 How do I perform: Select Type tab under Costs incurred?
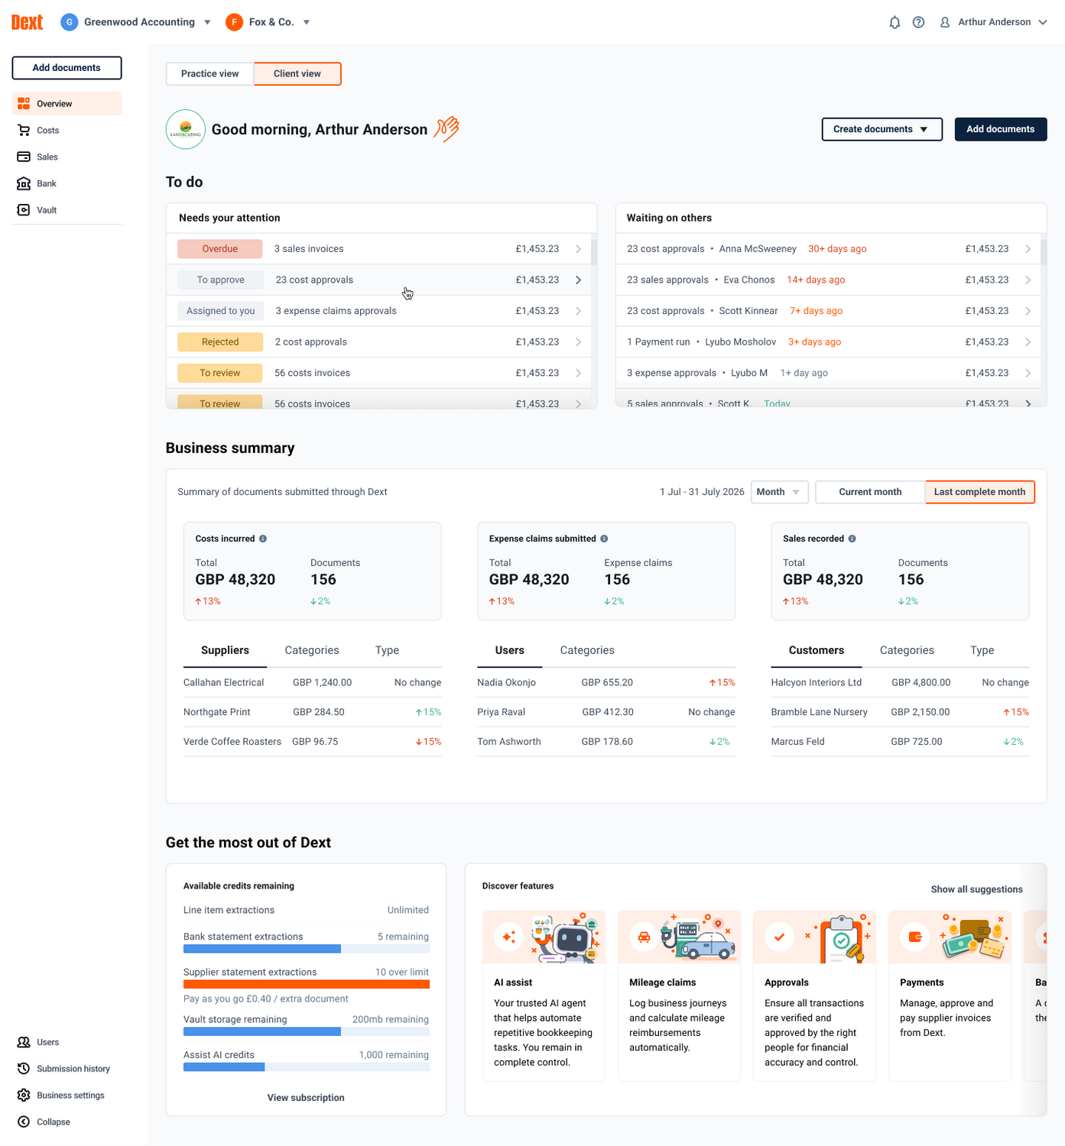pyautogui.click(x=387, y=650)
